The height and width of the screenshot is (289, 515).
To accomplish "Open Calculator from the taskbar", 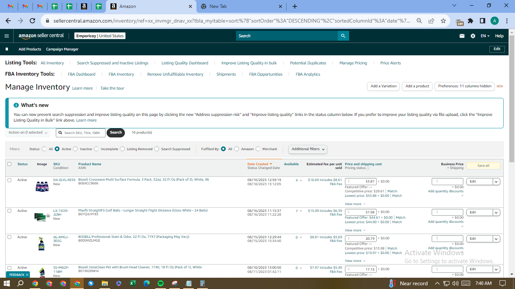I will 202,283.
